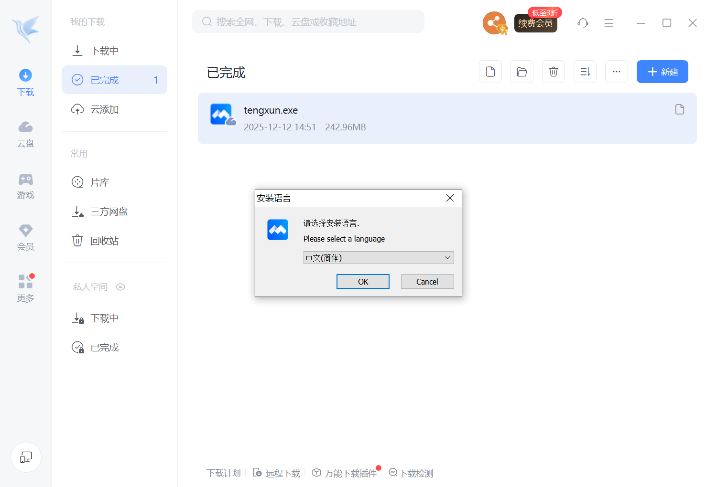Toggle 私人空间 visibility eye icon
Screen dimensions: 717x487
120,287
